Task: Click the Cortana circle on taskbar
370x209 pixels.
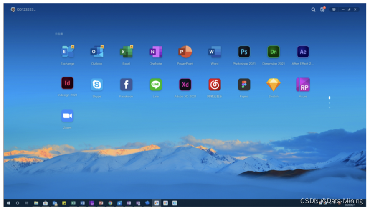Action: [18, 203]
